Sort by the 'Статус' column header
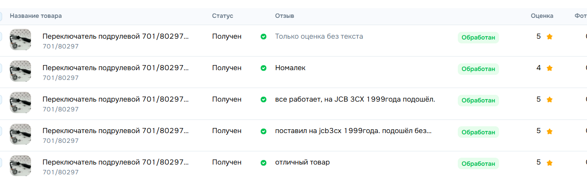 [223, 16]
